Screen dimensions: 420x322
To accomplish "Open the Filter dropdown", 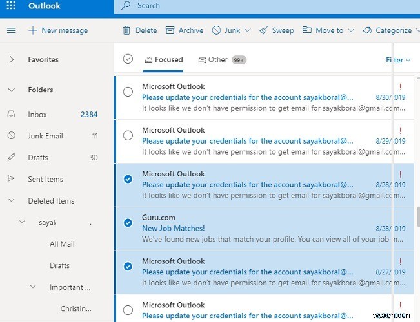I will [x=398, y=60].
